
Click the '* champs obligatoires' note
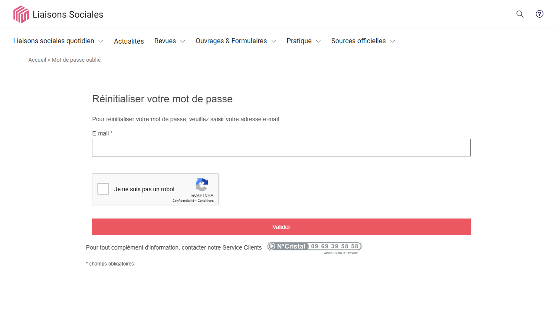pyautogui.click(x=110, y=263)
